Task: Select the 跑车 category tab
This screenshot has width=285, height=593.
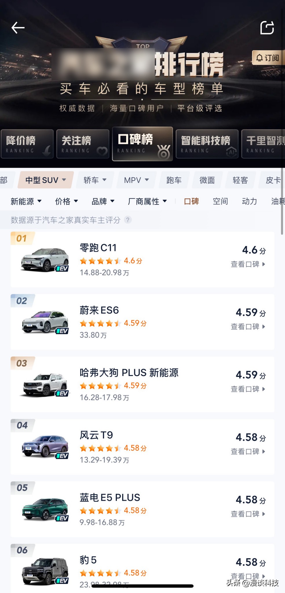Action: click(x=174, y=180)
